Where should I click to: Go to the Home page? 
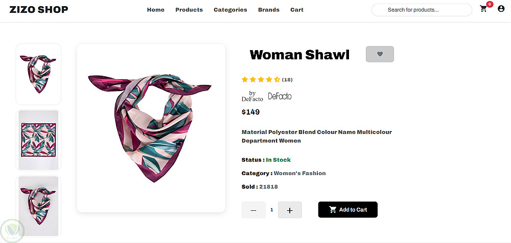pyautogui.click(x=156, y=10)
